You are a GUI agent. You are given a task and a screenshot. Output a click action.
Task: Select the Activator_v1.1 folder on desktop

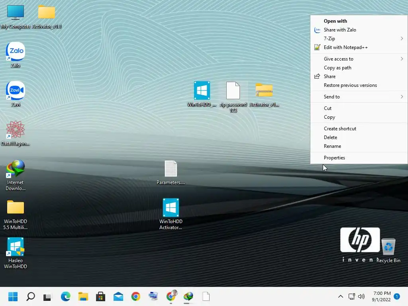tap(47, 16)
